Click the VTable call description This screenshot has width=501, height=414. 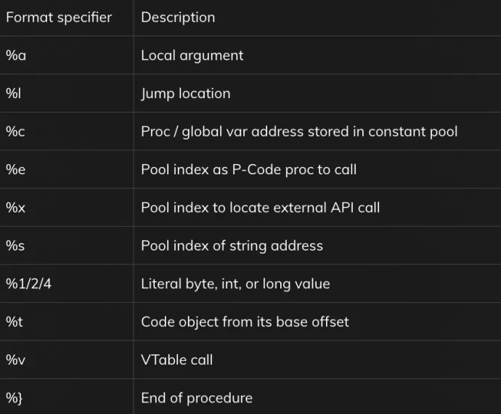click(177, 360)
